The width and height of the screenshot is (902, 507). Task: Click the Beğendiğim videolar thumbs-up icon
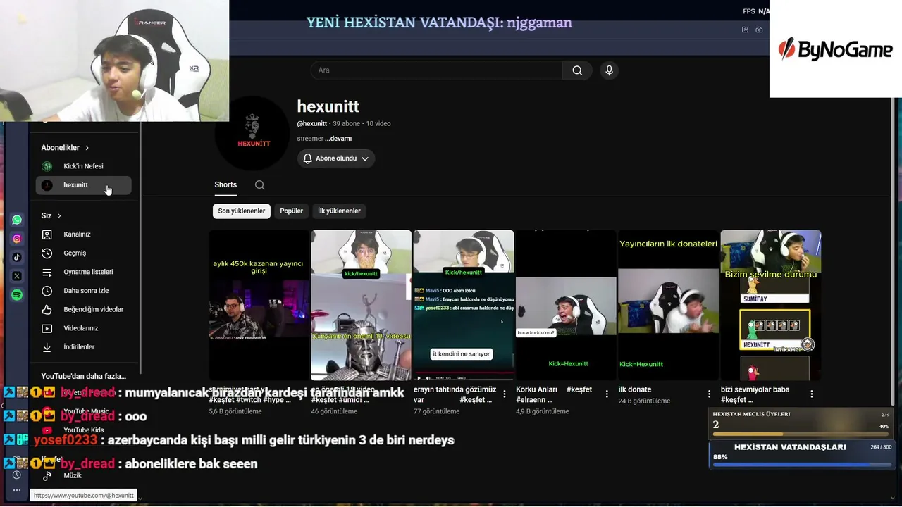(x=47, y=310)
